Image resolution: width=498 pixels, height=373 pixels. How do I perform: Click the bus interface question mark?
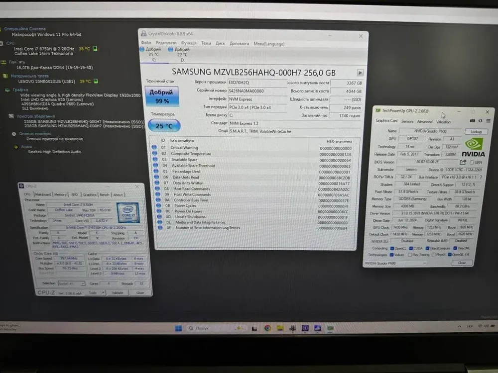(x=481, y=177)
